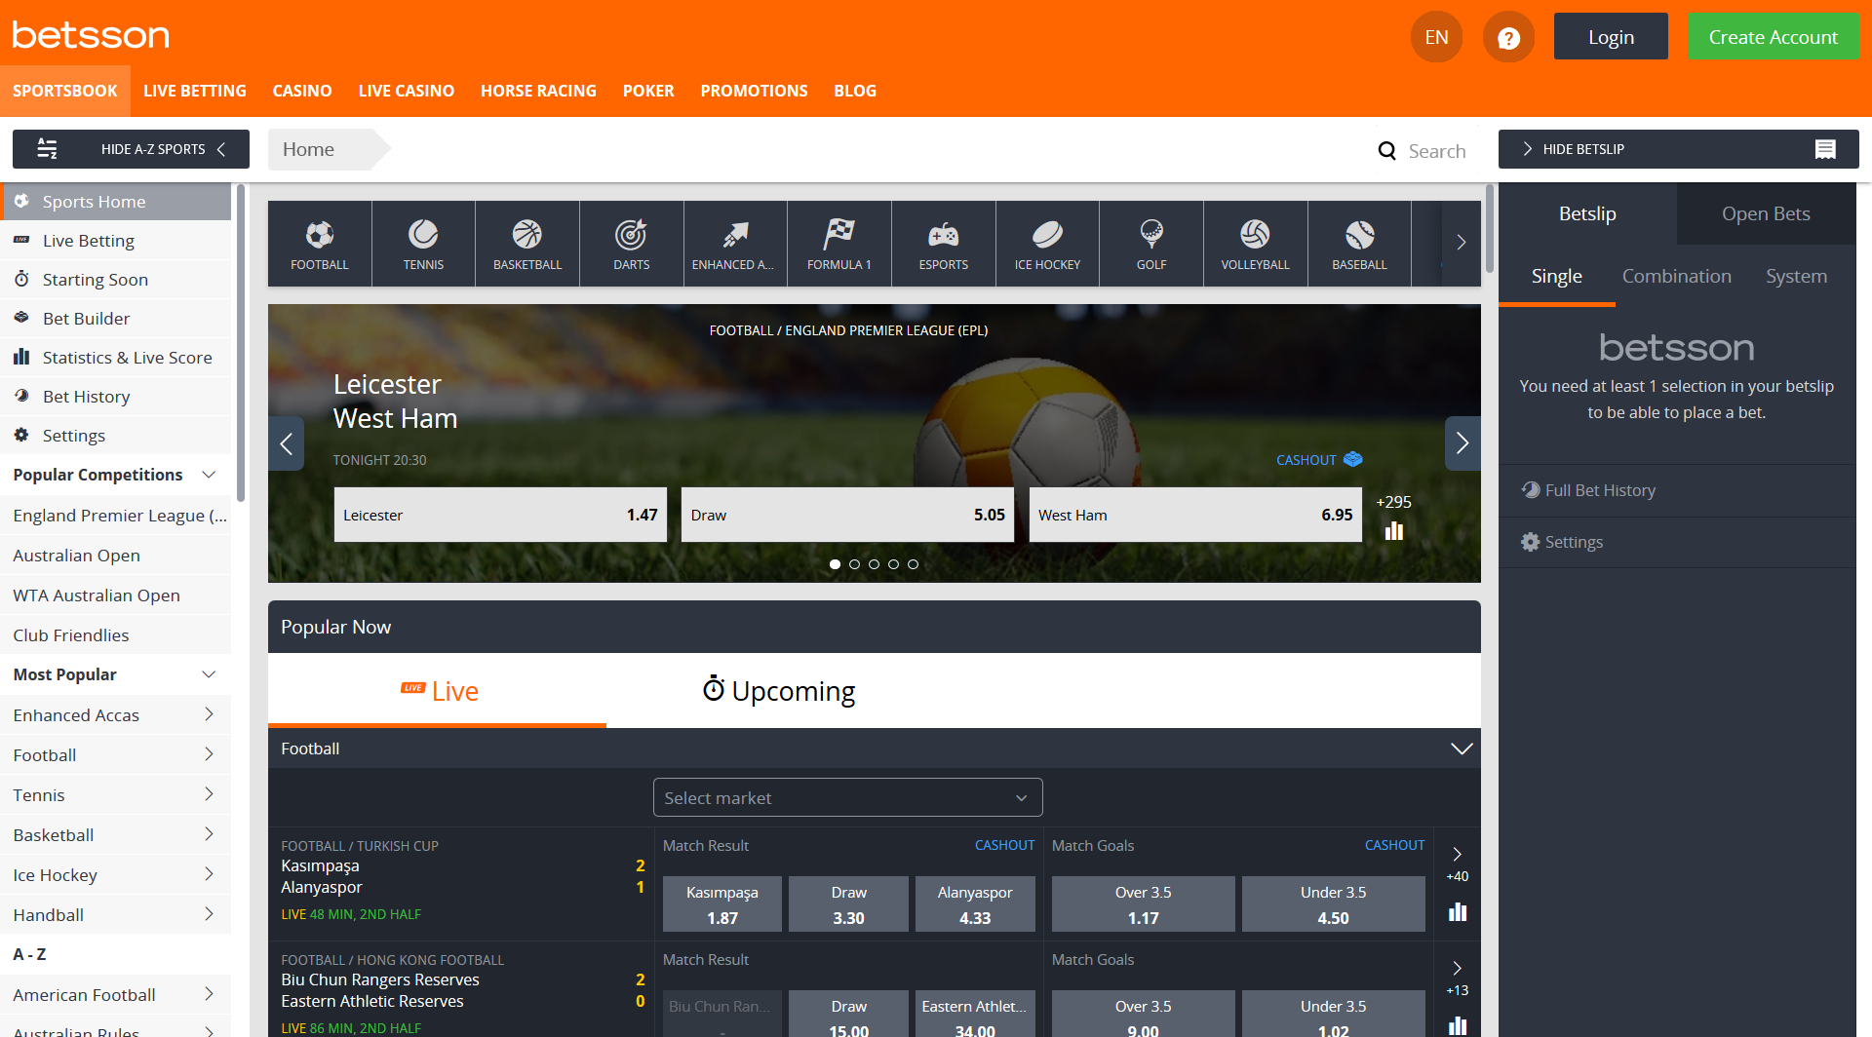This screenshot has width=1872, height=1037.
Task: Expand Ice Hockey in sidebar
Action: pos(209,874)
